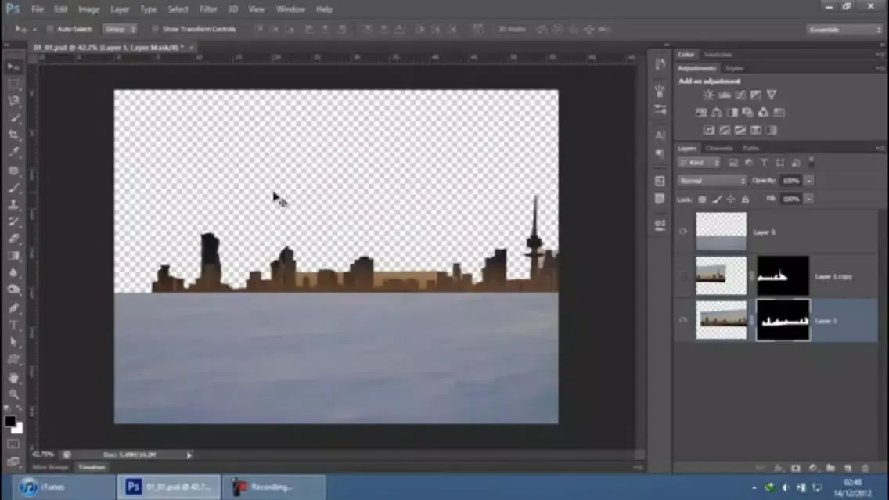Toggle lock position for the layer
The width and height of the screenshot is (889, 500).
click(x=731, y=199)
